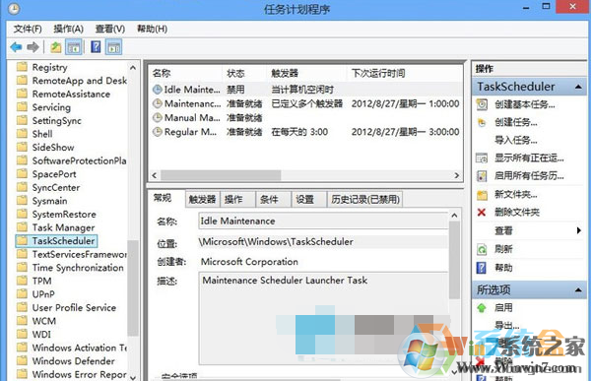This screenshot has width=592, height=381.
Task: Expand the 查看 submenu arrow
Action: pyautogui.click(x=579, y=230)
